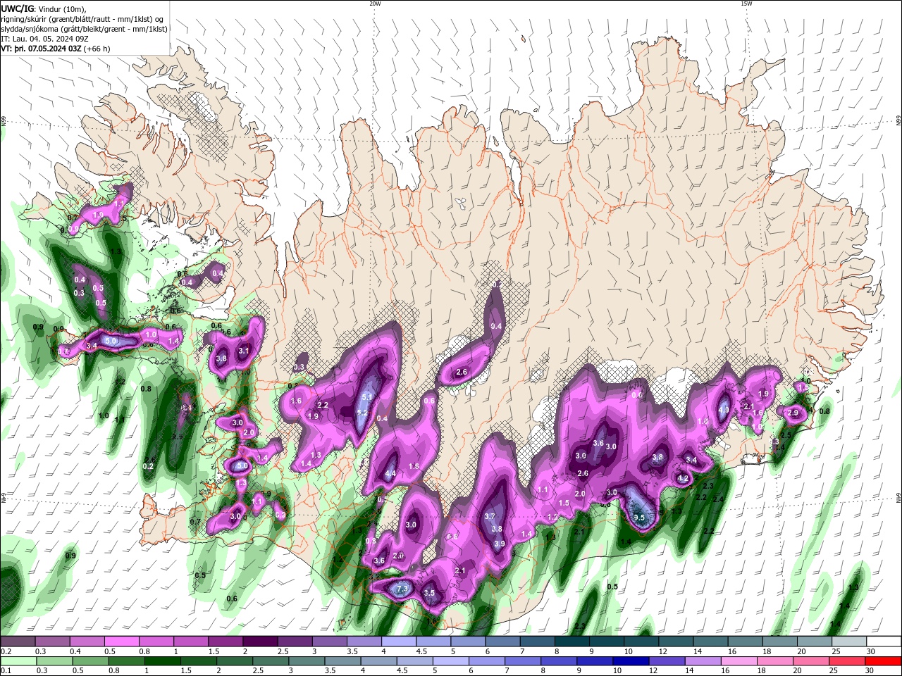This screenshot has height=676, width=902.
Task: Click the '0.2' label under the upper legend
Action: coord(6,651)
